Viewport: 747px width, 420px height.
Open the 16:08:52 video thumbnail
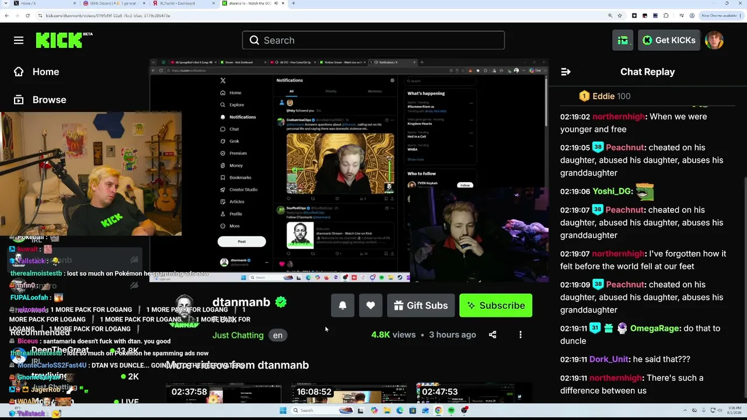point(349,394)
